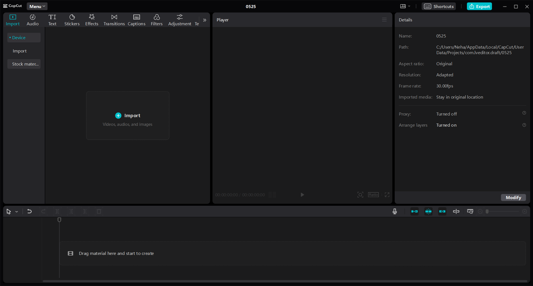Screen dimensions: 533x286
Task: Toggle linkage
Action: point(442,211)
